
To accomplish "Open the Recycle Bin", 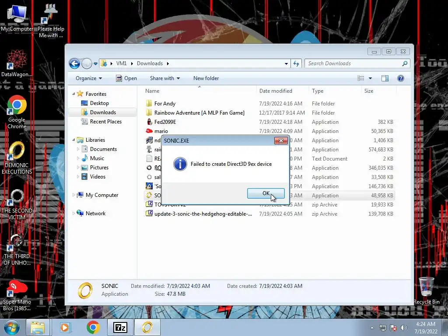I will click(x=426, y=290).
